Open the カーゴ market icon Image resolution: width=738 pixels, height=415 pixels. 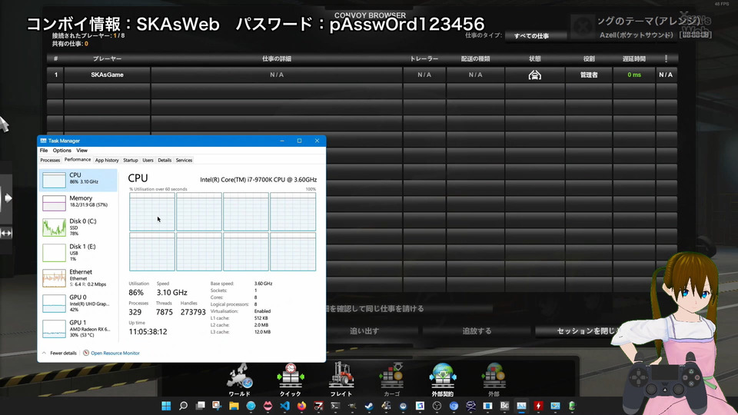pos(391,379)
